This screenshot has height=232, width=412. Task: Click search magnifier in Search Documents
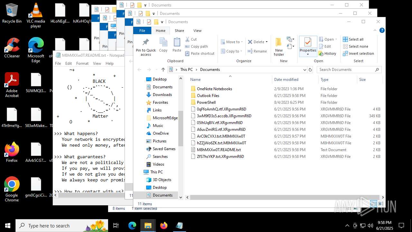pos(377,70)
